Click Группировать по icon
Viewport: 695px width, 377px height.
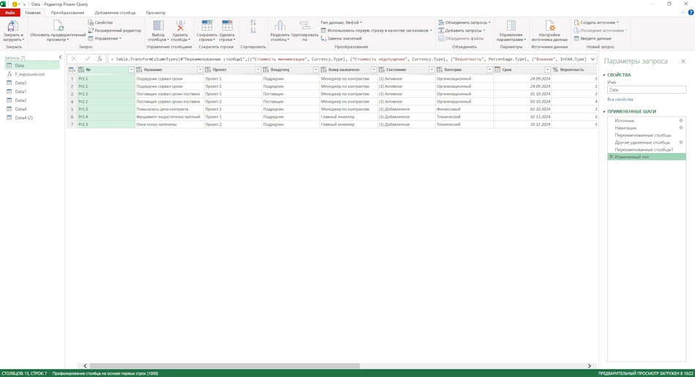305,26
